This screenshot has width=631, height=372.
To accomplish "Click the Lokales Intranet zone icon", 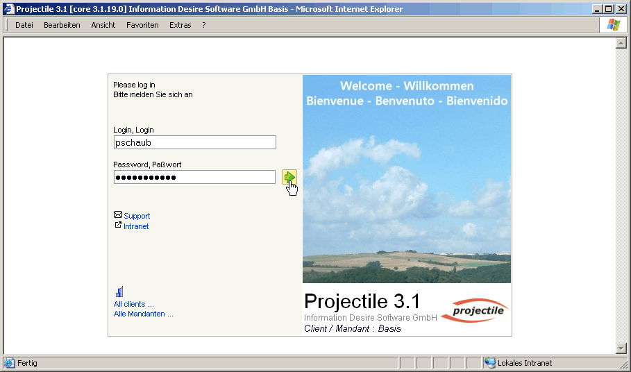I will [x=489, y=363].
